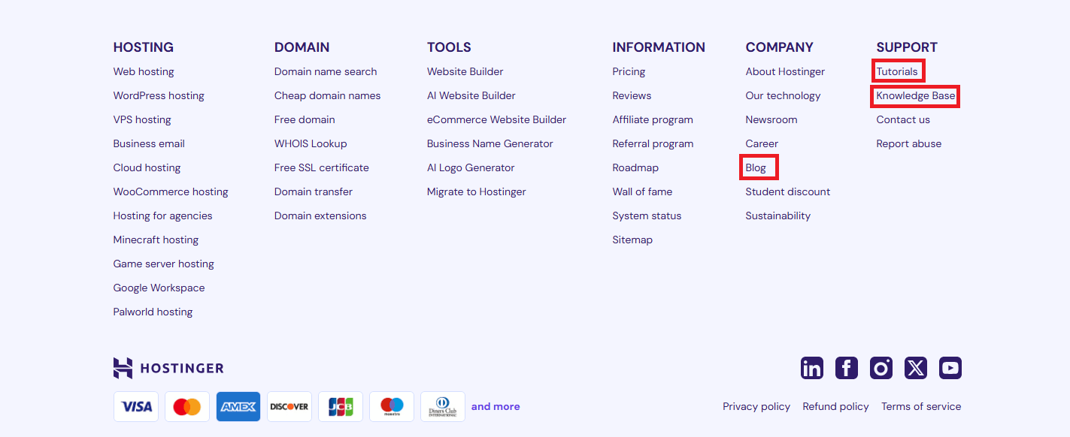Visit the Business email link
1070x437 pixels.
(x=149, y=143)
